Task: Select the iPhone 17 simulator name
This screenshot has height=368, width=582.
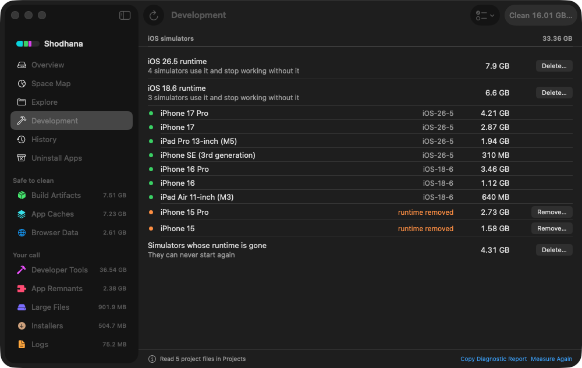Action: tap(177, 127)
